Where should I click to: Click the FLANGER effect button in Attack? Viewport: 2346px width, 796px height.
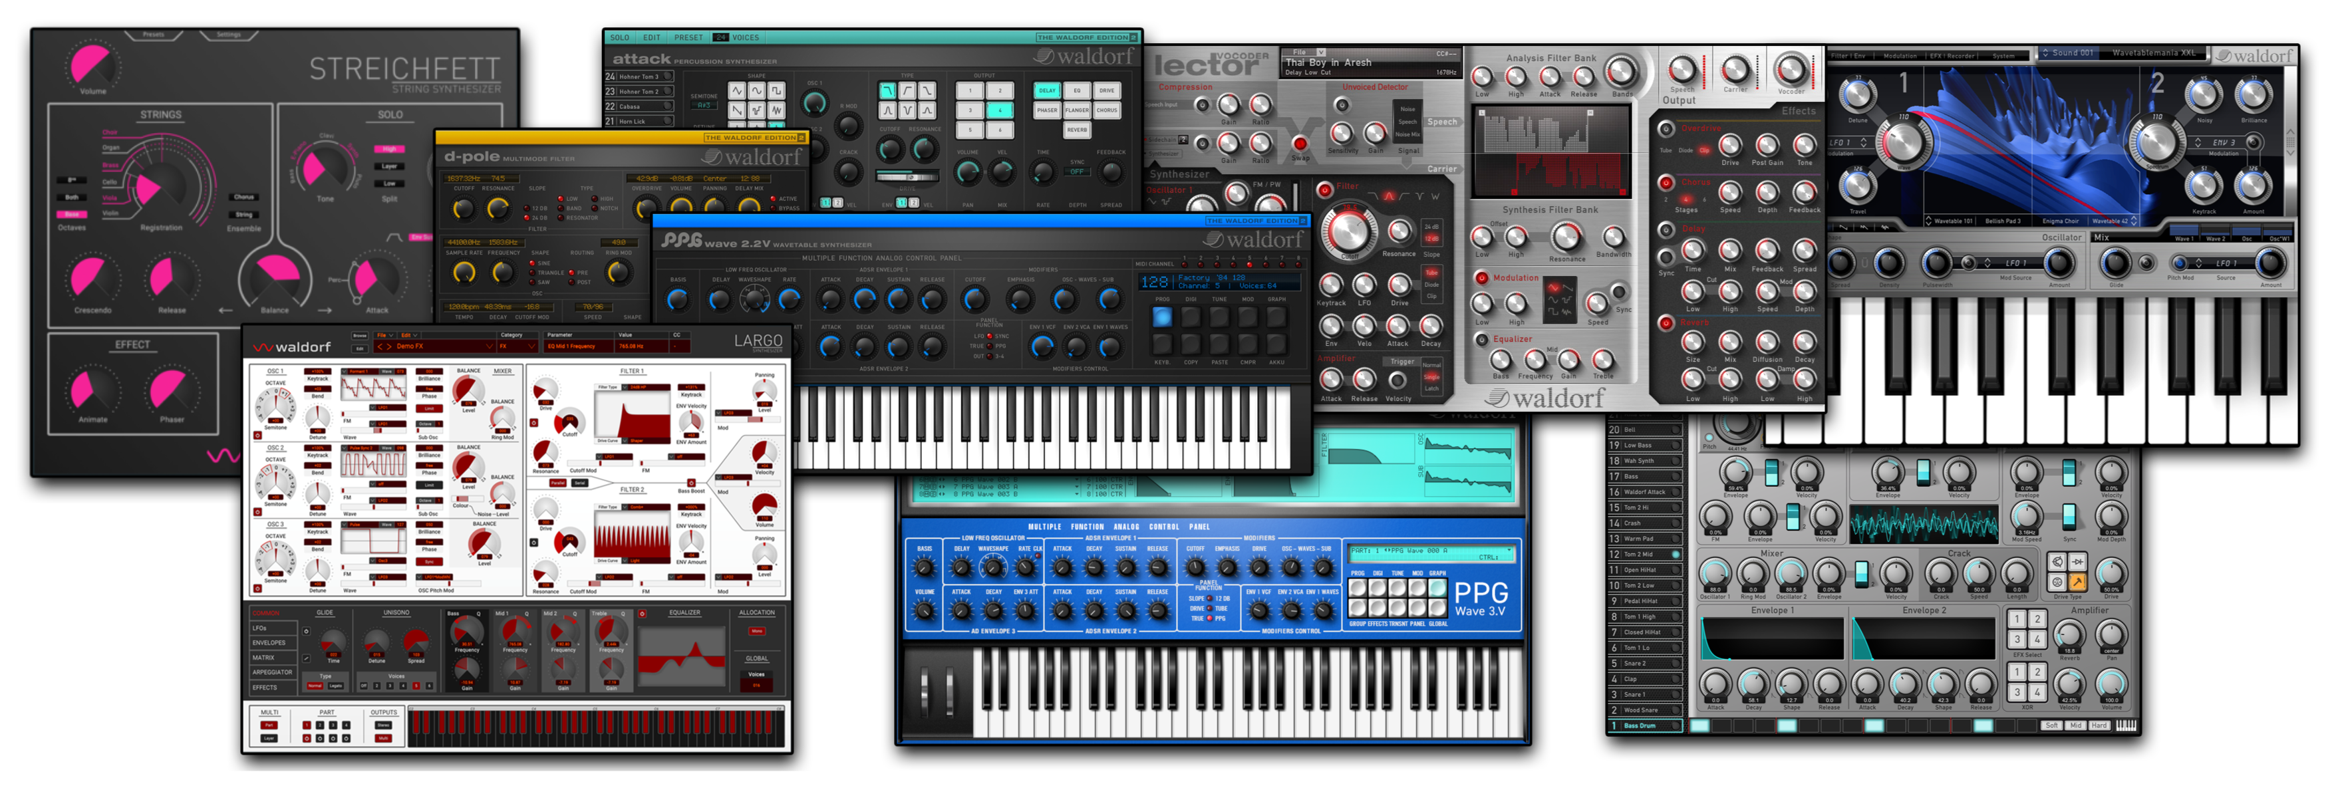pyautogui.click(x=1076, y=110)
